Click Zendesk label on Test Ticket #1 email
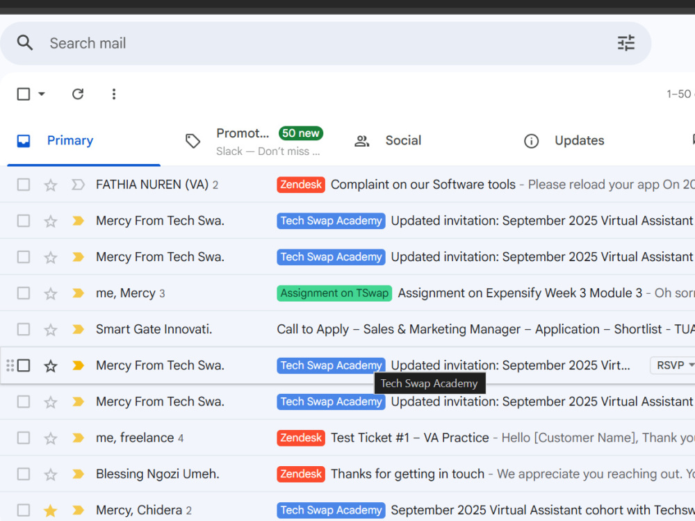Viewport: 695px width, 521px height. (301, 438)
